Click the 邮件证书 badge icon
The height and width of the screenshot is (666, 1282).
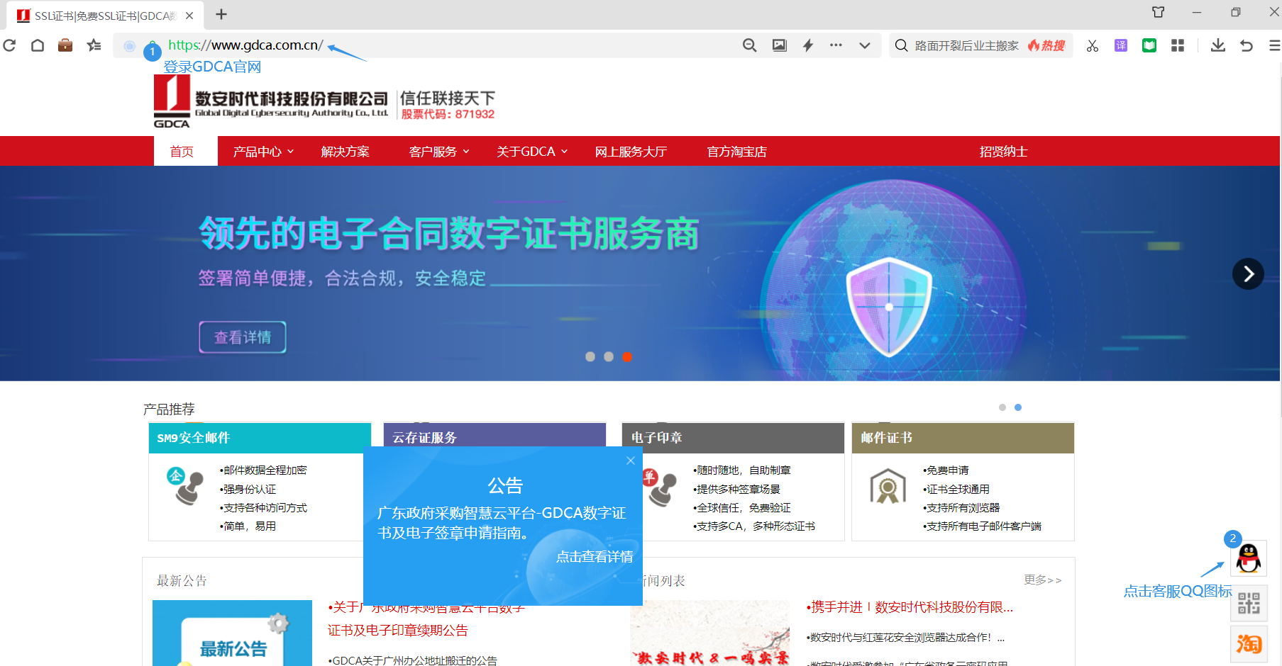point(888,486)
